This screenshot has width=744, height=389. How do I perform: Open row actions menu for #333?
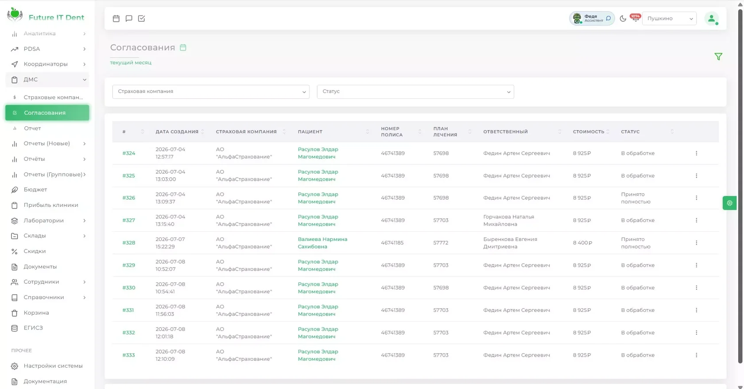coord(696,355)
